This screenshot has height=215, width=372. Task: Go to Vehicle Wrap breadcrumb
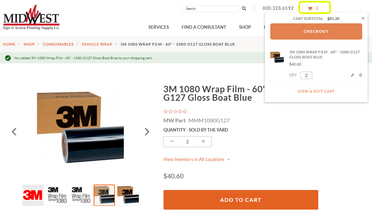(97, 44)
